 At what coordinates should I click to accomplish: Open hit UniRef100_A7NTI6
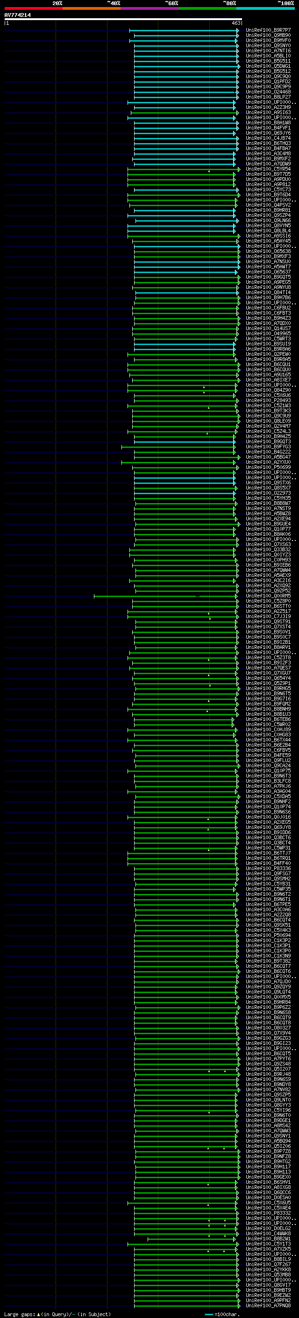[x=268, y=50]
